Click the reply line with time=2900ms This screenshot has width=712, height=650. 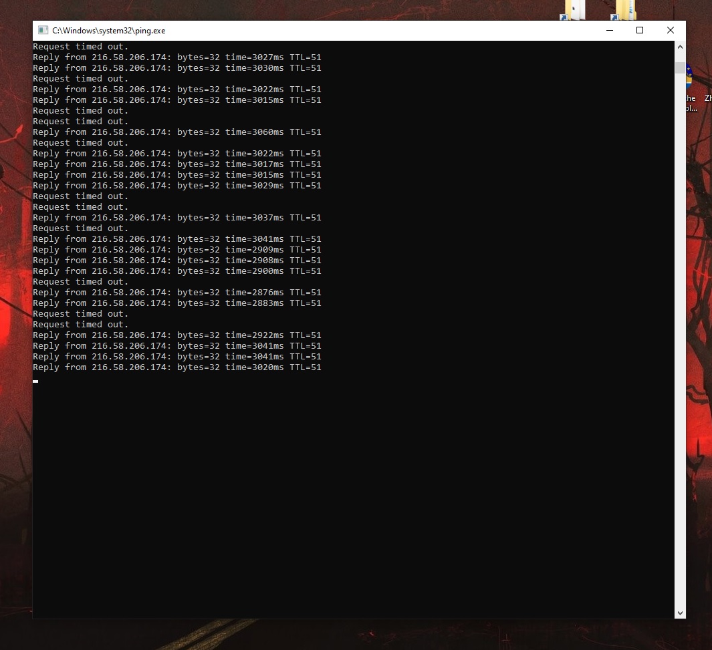click(x=177, y=271)
